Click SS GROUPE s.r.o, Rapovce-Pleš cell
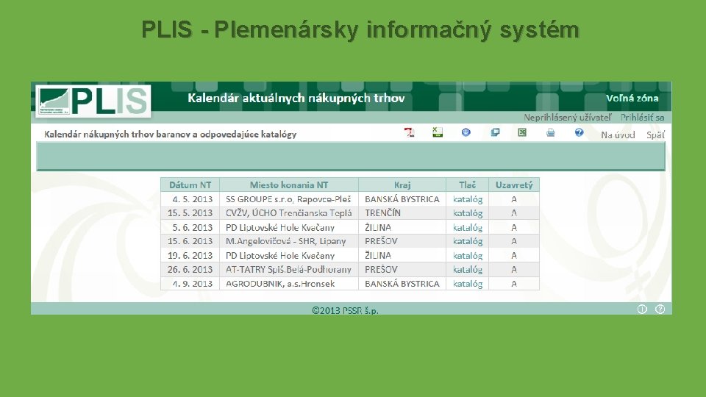 pyautogui.click(x=289, y=199)
